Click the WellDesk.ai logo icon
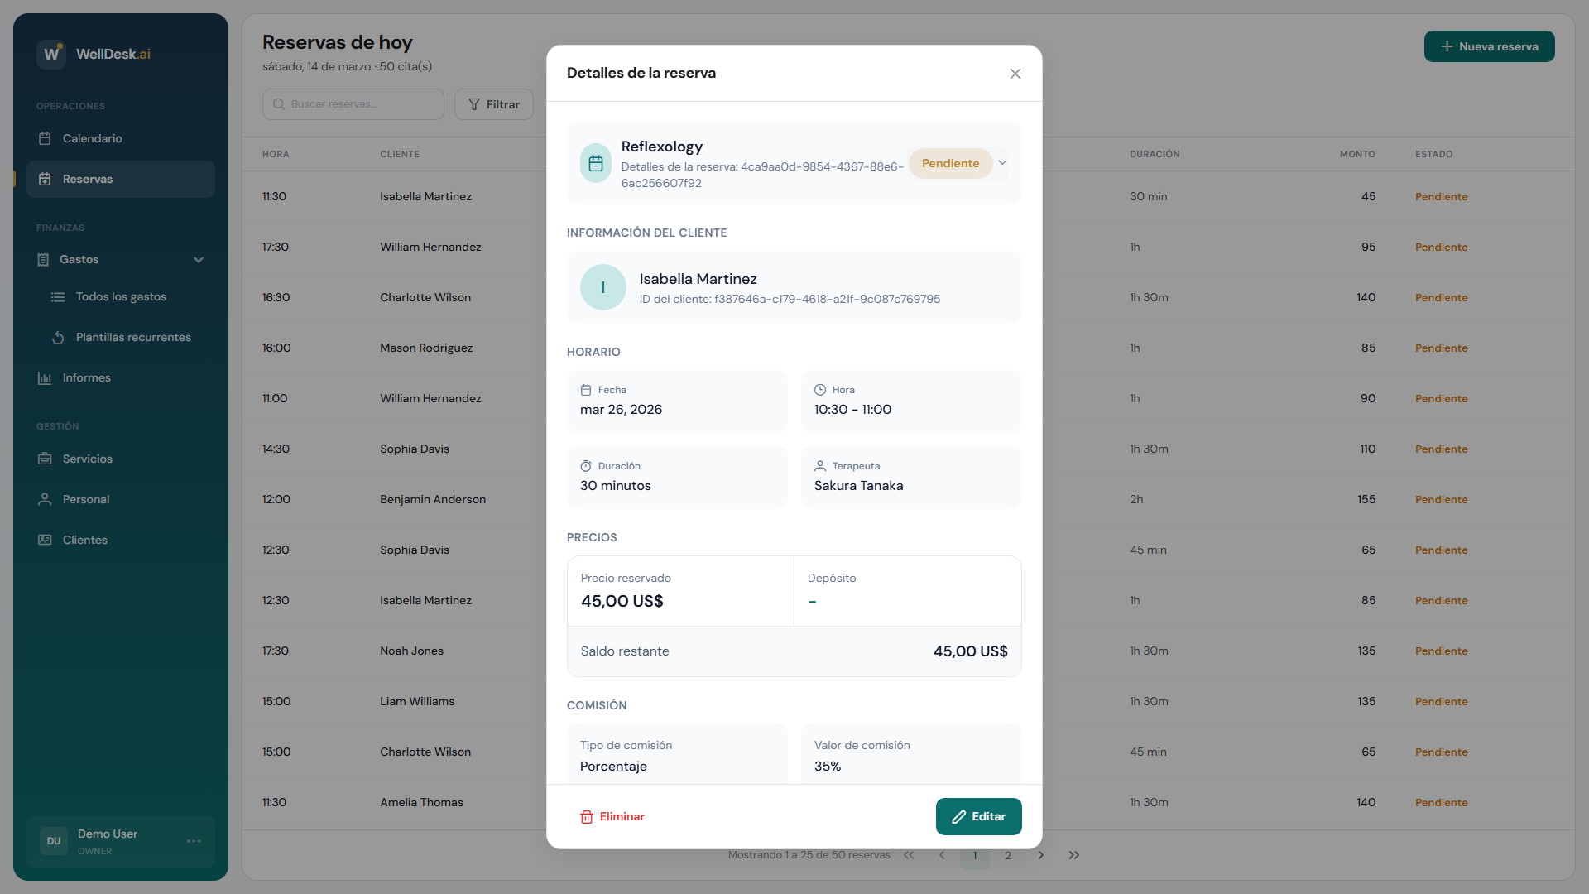 [x=51, y=54]
